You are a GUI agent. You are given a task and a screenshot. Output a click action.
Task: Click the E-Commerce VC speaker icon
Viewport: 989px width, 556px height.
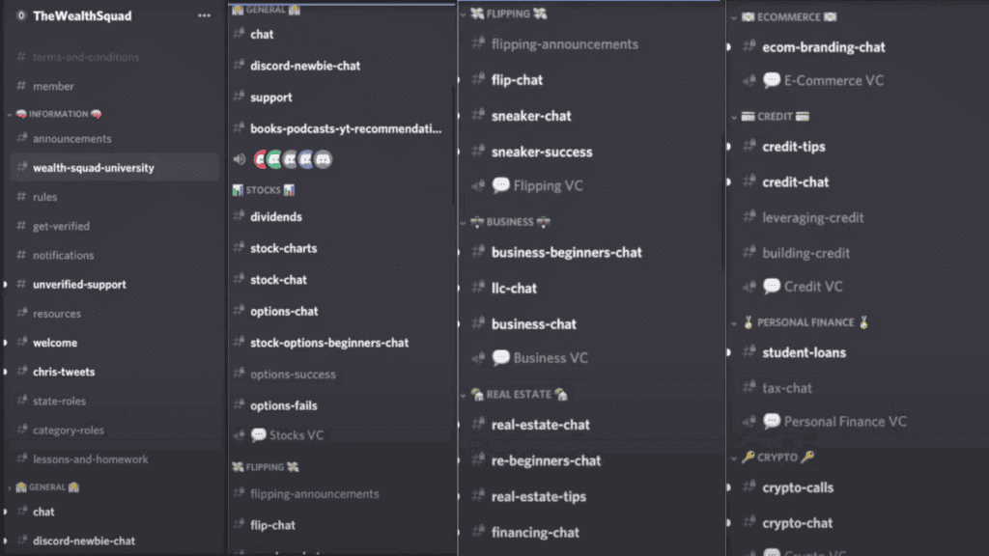[749, 81]
